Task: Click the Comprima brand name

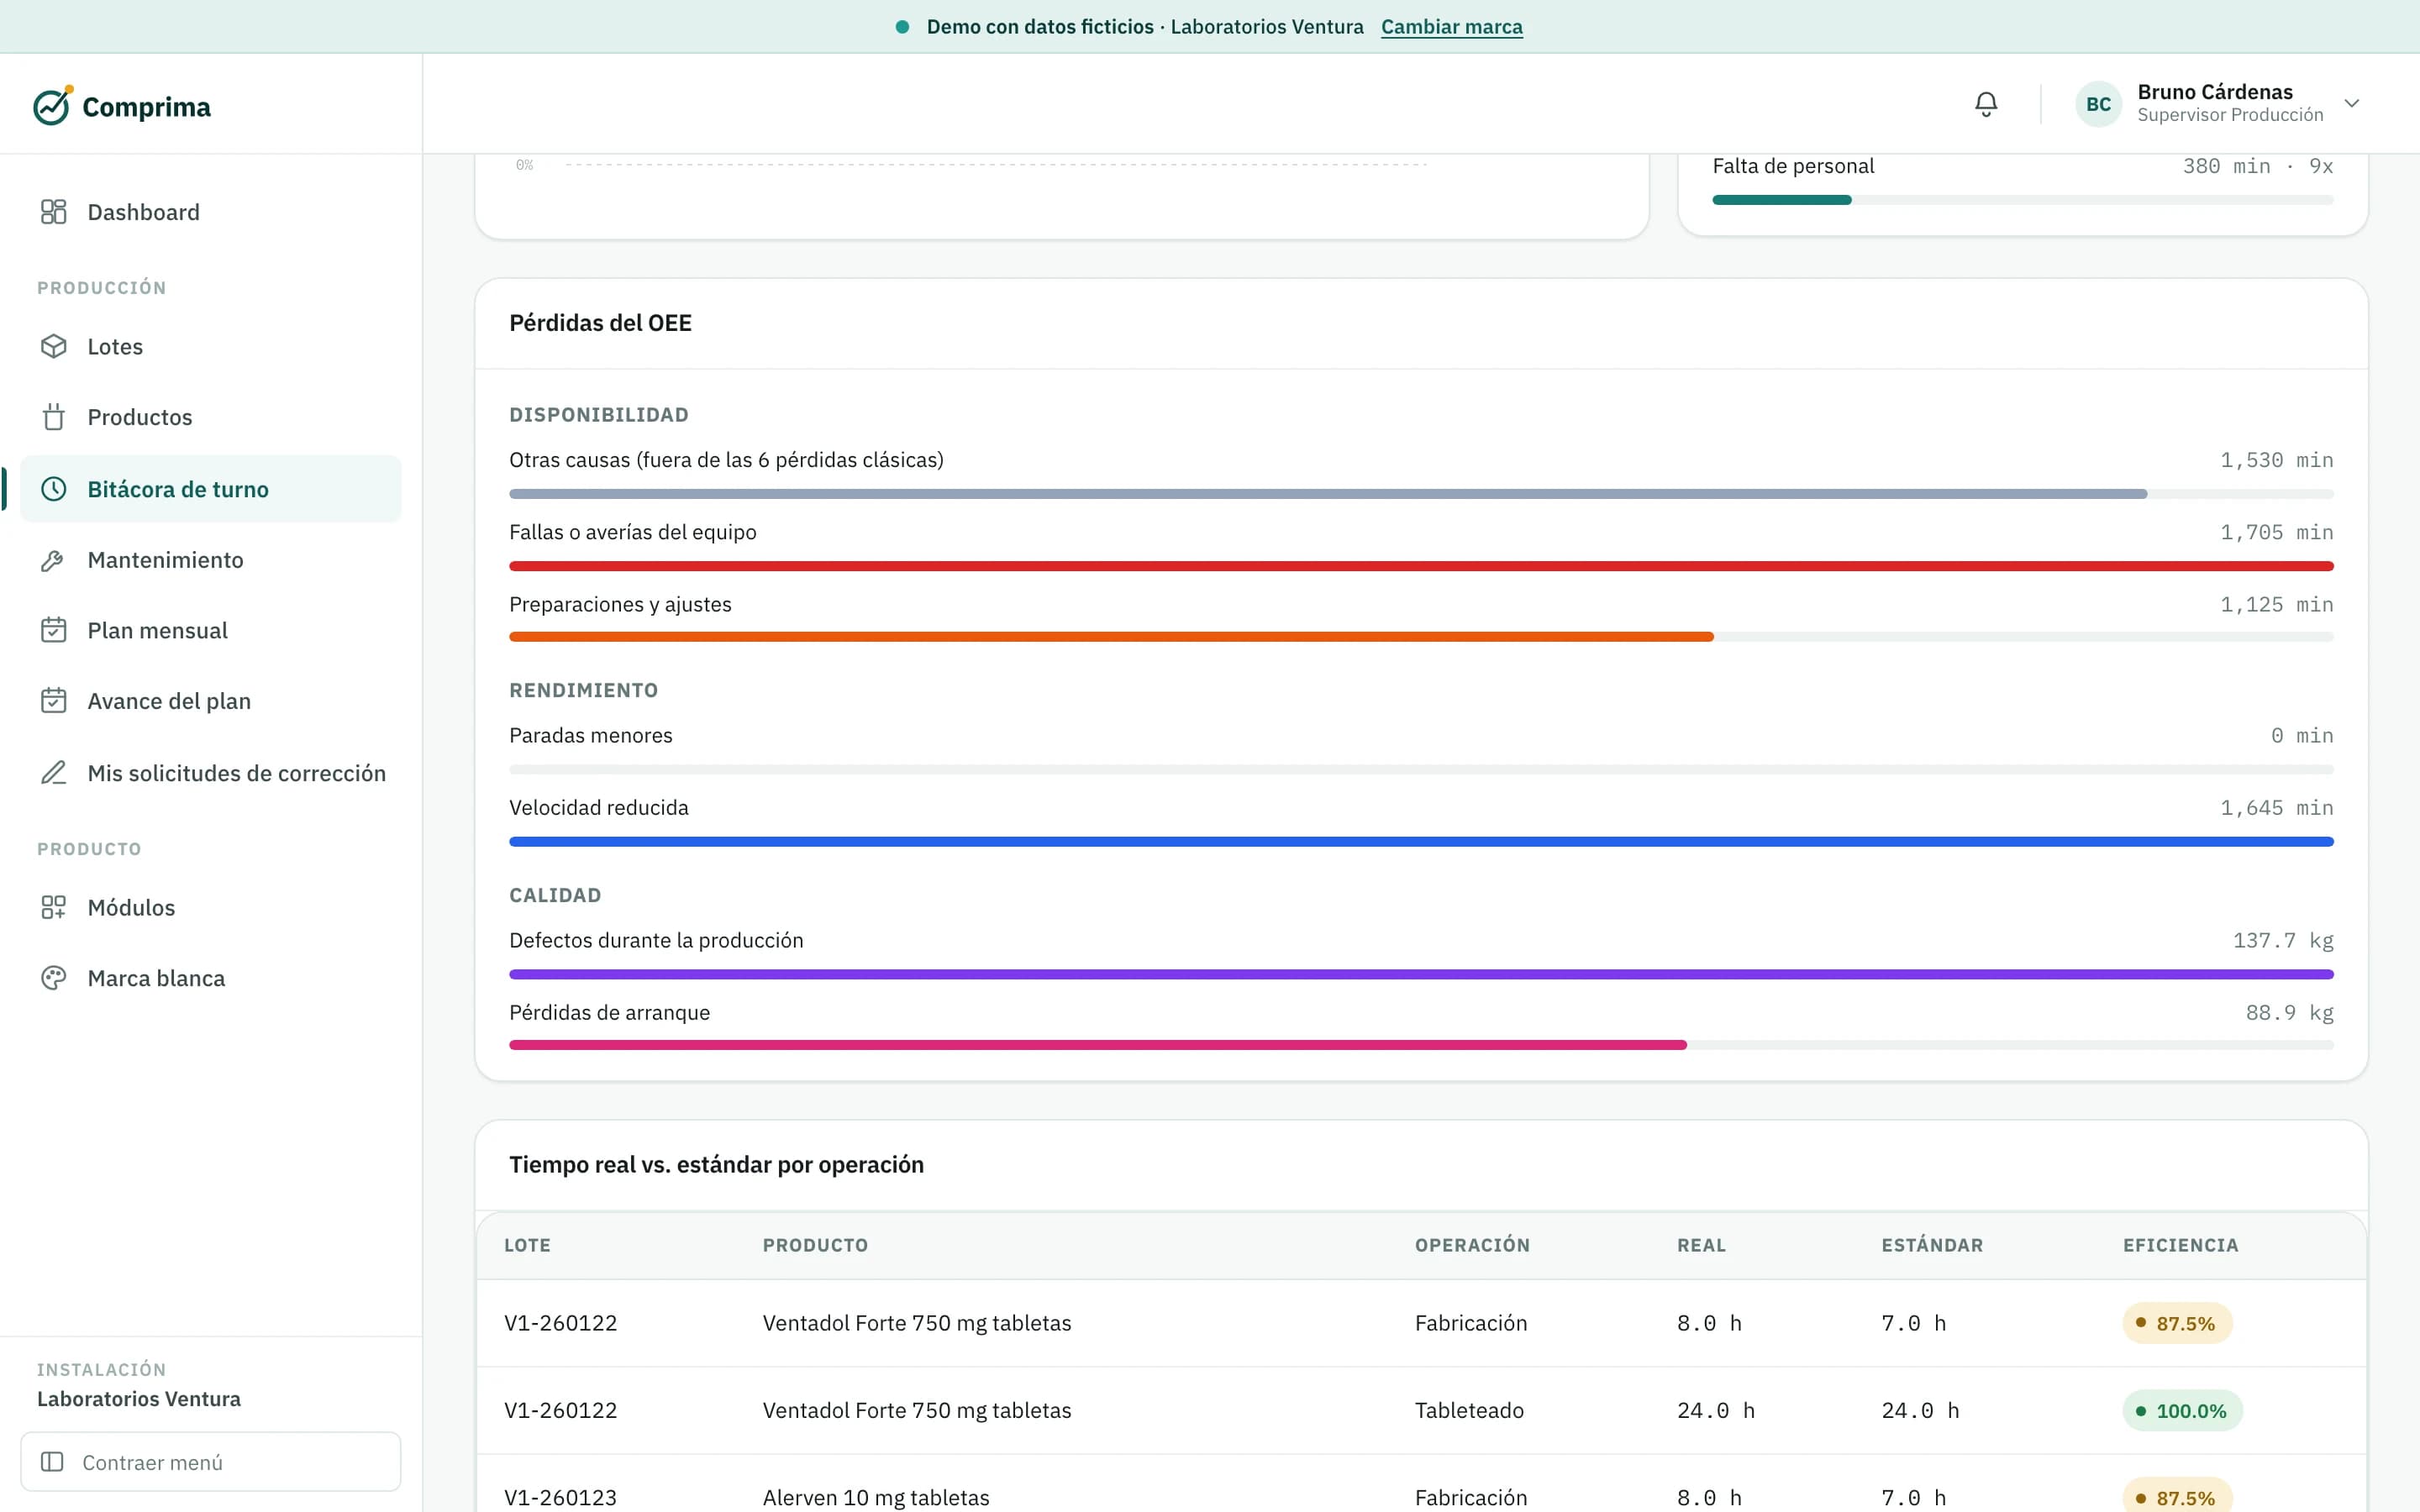Action: [x=147, y=107]
